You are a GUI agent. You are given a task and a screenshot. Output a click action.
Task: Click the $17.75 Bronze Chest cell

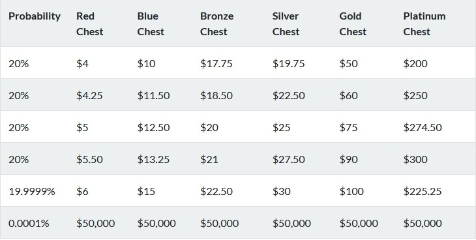tap(216, 63)
